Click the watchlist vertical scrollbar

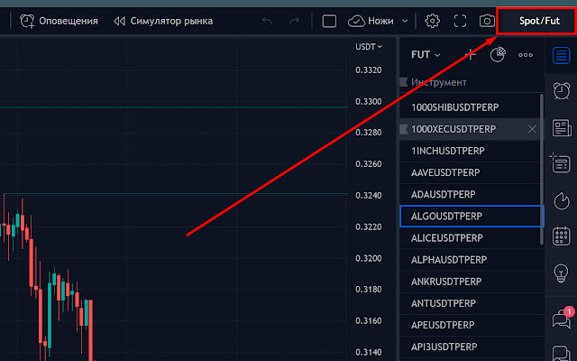(541, 170)
